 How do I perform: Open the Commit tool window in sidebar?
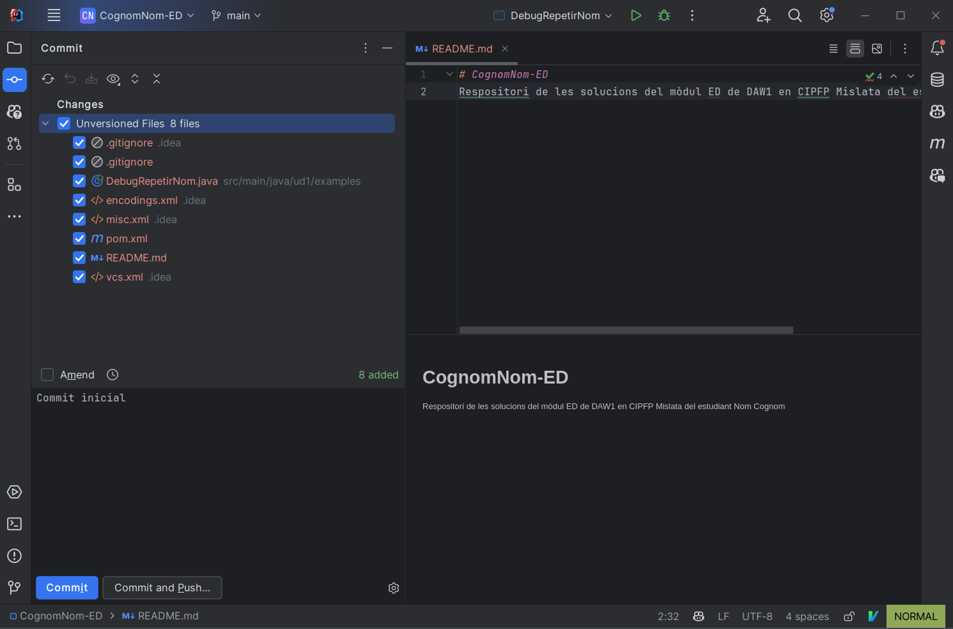tap(14, 80)
